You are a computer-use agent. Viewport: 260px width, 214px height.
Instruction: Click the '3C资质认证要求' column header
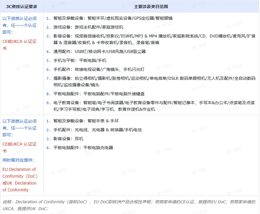[21, 7]
